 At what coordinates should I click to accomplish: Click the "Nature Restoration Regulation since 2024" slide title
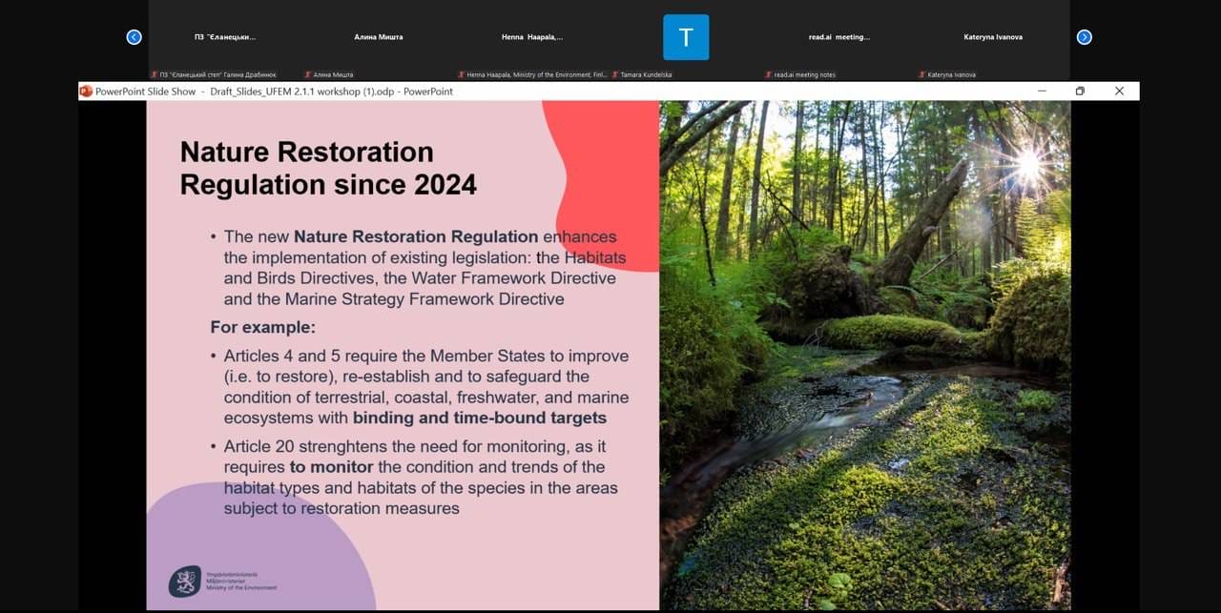click(x=328, y=168)
